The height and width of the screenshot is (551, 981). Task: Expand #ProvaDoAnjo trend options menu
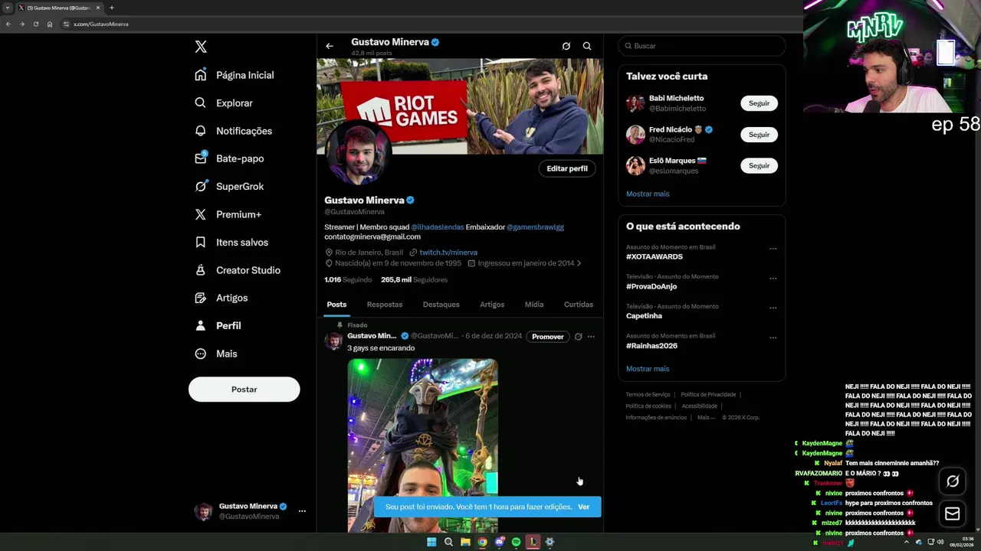[773, 278]
